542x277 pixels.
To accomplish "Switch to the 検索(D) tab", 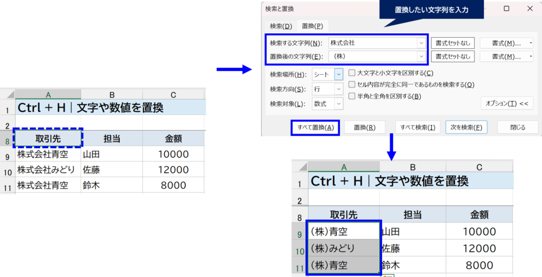I will 281,26.
